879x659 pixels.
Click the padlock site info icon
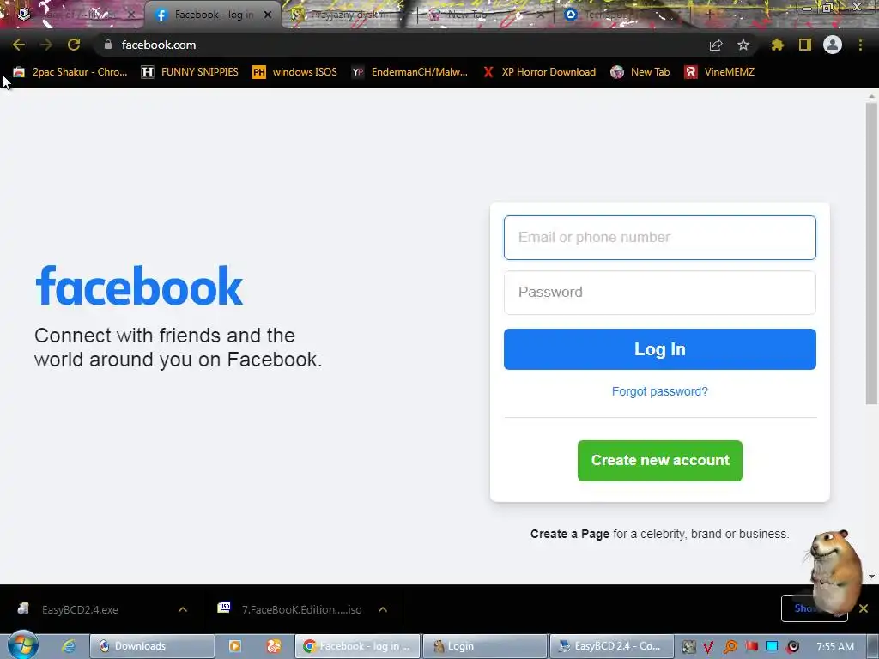[108, 45]
